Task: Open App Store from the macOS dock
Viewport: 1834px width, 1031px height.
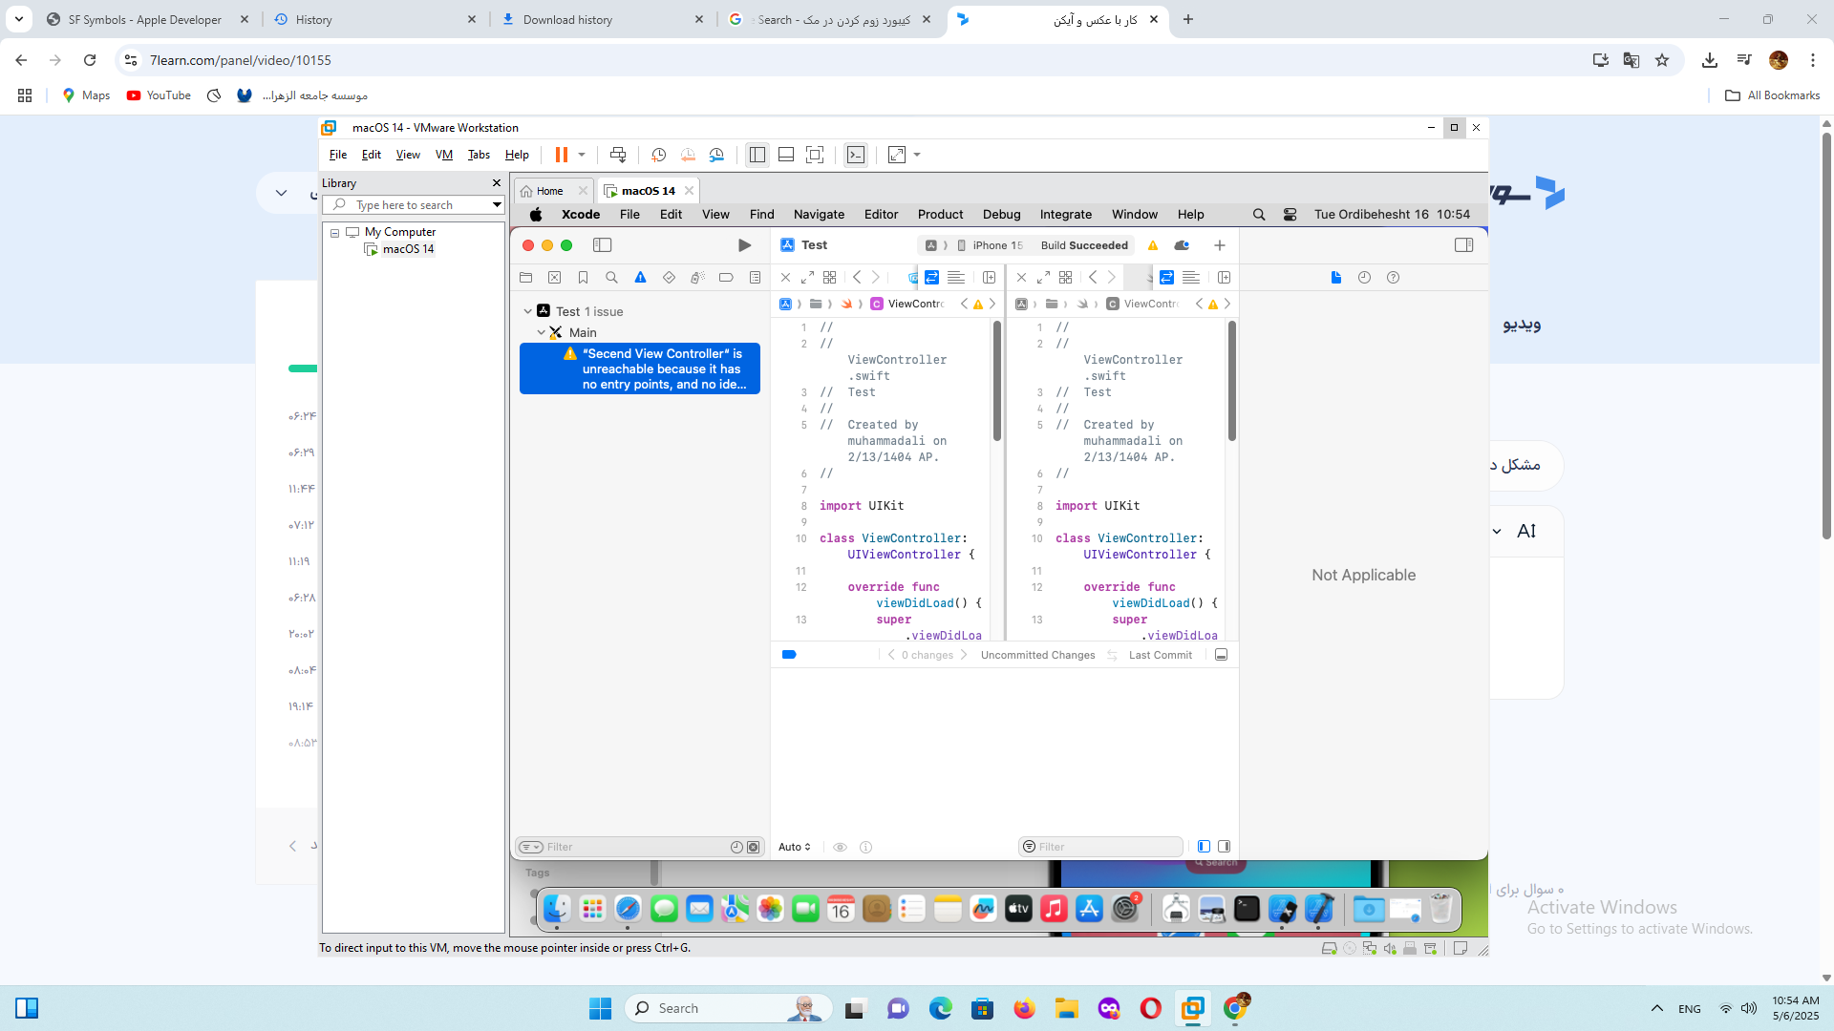Action: (1089, 909)
